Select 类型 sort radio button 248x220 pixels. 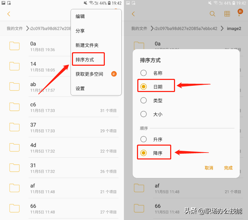[x=144, y=100]
